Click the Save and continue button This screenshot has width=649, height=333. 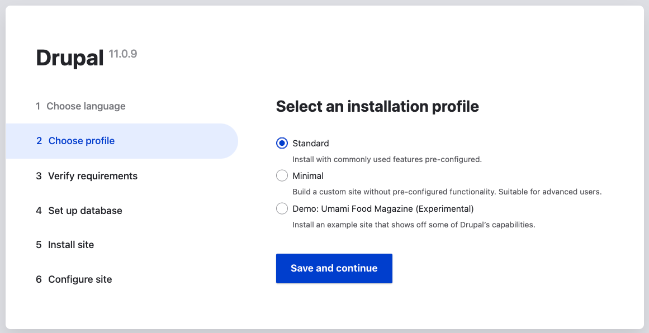point(334,269)
